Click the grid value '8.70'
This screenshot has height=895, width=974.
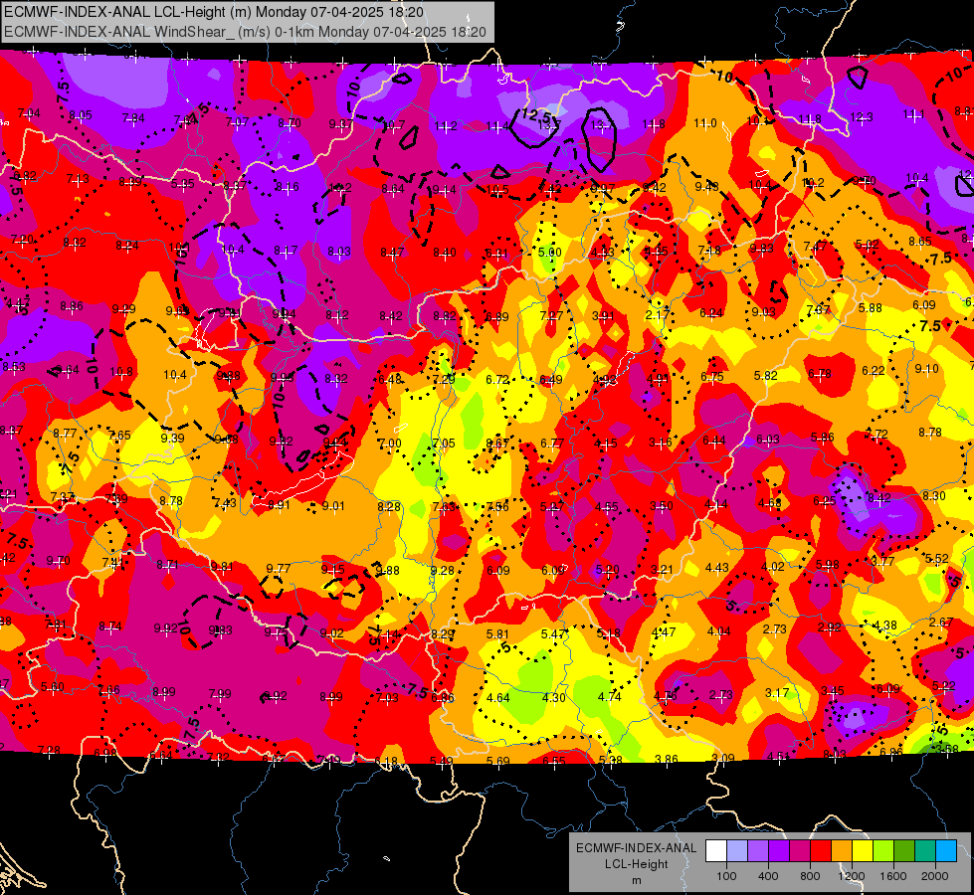click(x=289, y=123)
